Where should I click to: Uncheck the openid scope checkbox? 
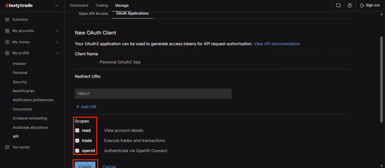coord(77,151)
